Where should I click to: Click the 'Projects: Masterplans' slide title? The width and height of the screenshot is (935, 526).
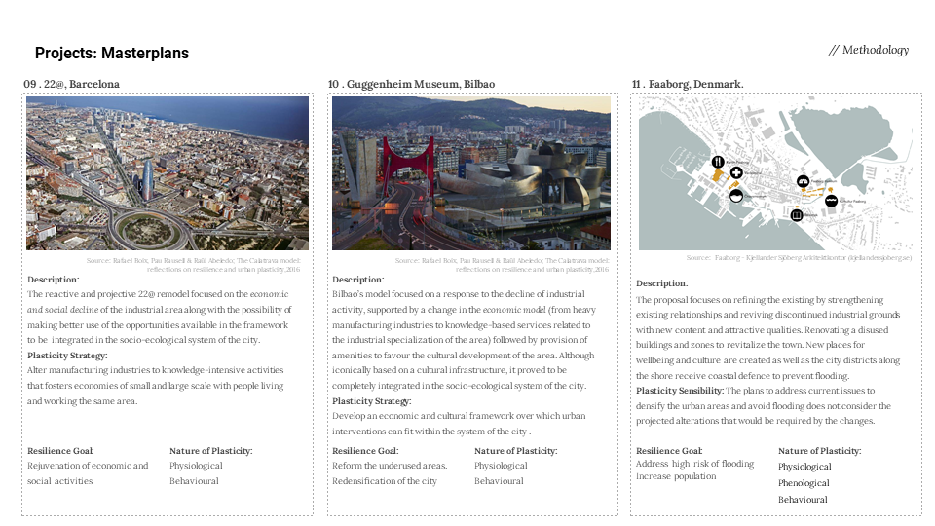point(112,54)
